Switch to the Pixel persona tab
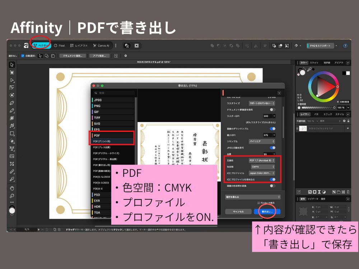Image resolution: width=359 pixels, height=269 pixels. (x=59, y=46)
